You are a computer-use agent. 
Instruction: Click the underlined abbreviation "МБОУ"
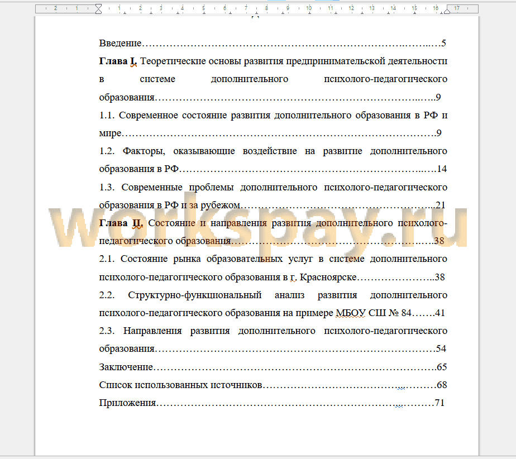[x=351, y=313]
